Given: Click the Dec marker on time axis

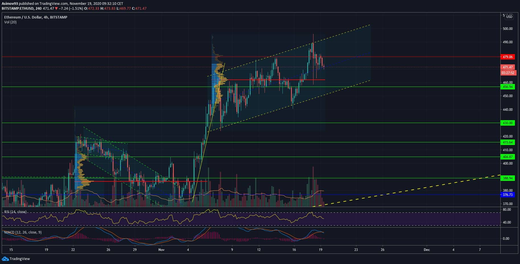Looking at the screenshot, I should (x=427, y=250).
